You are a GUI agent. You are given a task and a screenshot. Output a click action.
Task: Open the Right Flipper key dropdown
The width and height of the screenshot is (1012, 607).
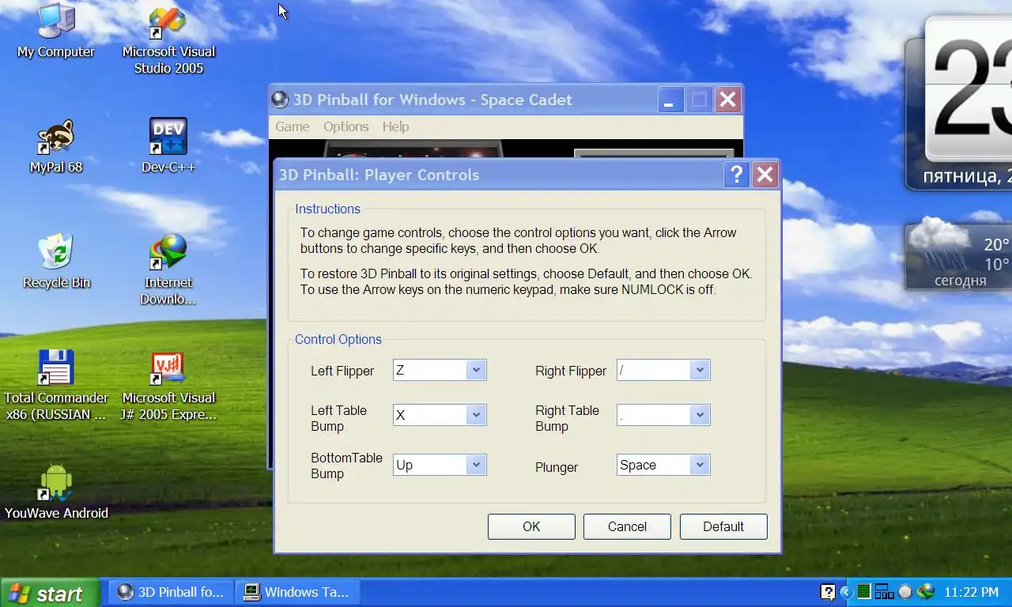tap(699, 370)
